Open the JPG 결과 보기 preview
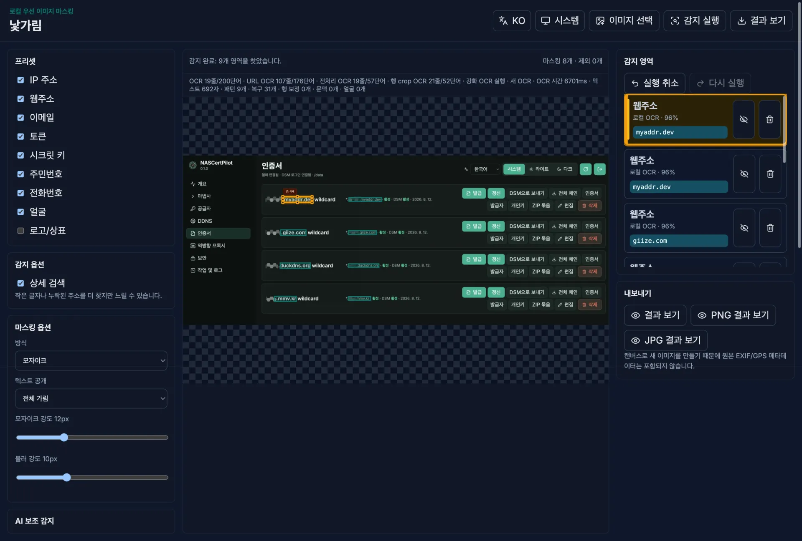 point(665,340)
